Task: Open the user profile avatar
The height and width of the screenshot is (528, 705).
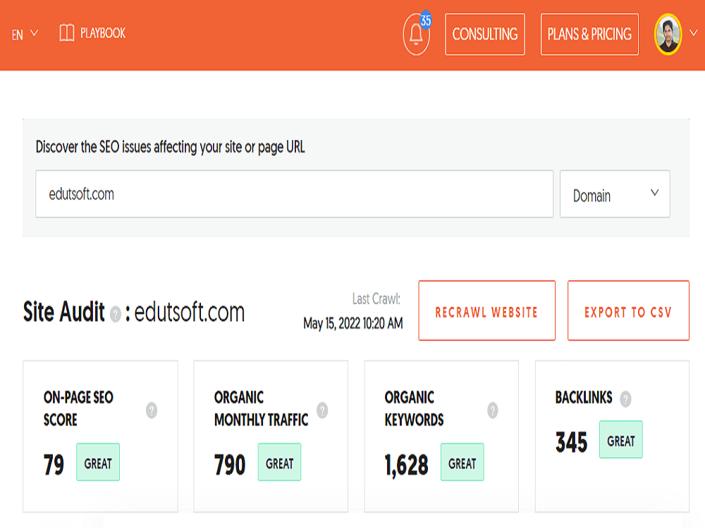Action: coord(668,34)
